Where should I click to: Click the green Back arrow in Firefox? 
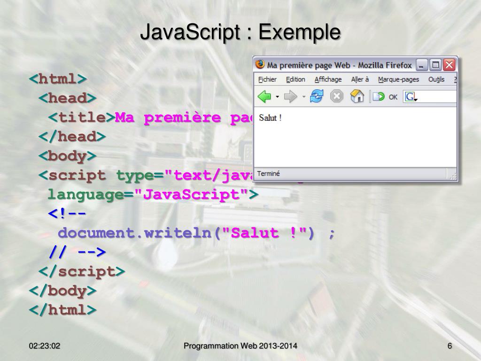(x=264, y=96)
